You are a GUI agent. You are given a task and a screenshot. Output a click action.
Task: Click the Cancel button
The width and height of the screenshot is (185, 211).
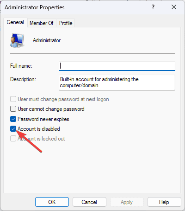(89, 202)
